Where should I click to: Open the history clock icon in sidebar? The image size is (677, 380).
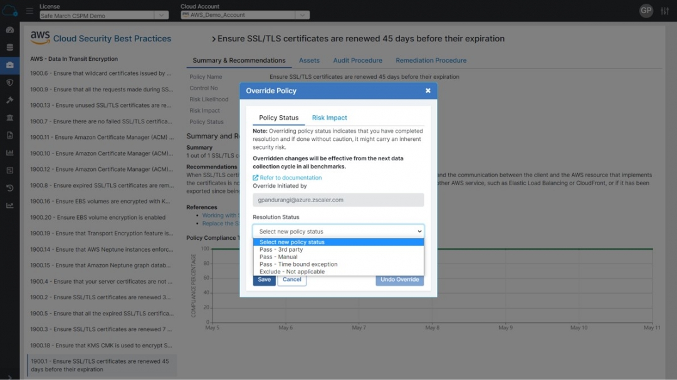[x=9, y=188]
